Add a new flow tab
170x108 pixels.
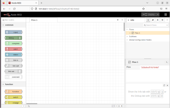point(118,20)
